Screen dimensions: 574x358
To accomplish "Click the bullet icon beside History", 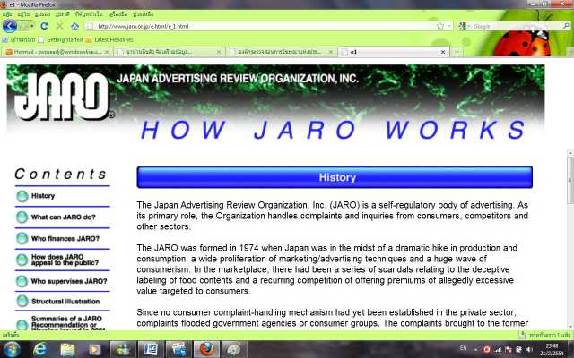I will click(22, 196).
